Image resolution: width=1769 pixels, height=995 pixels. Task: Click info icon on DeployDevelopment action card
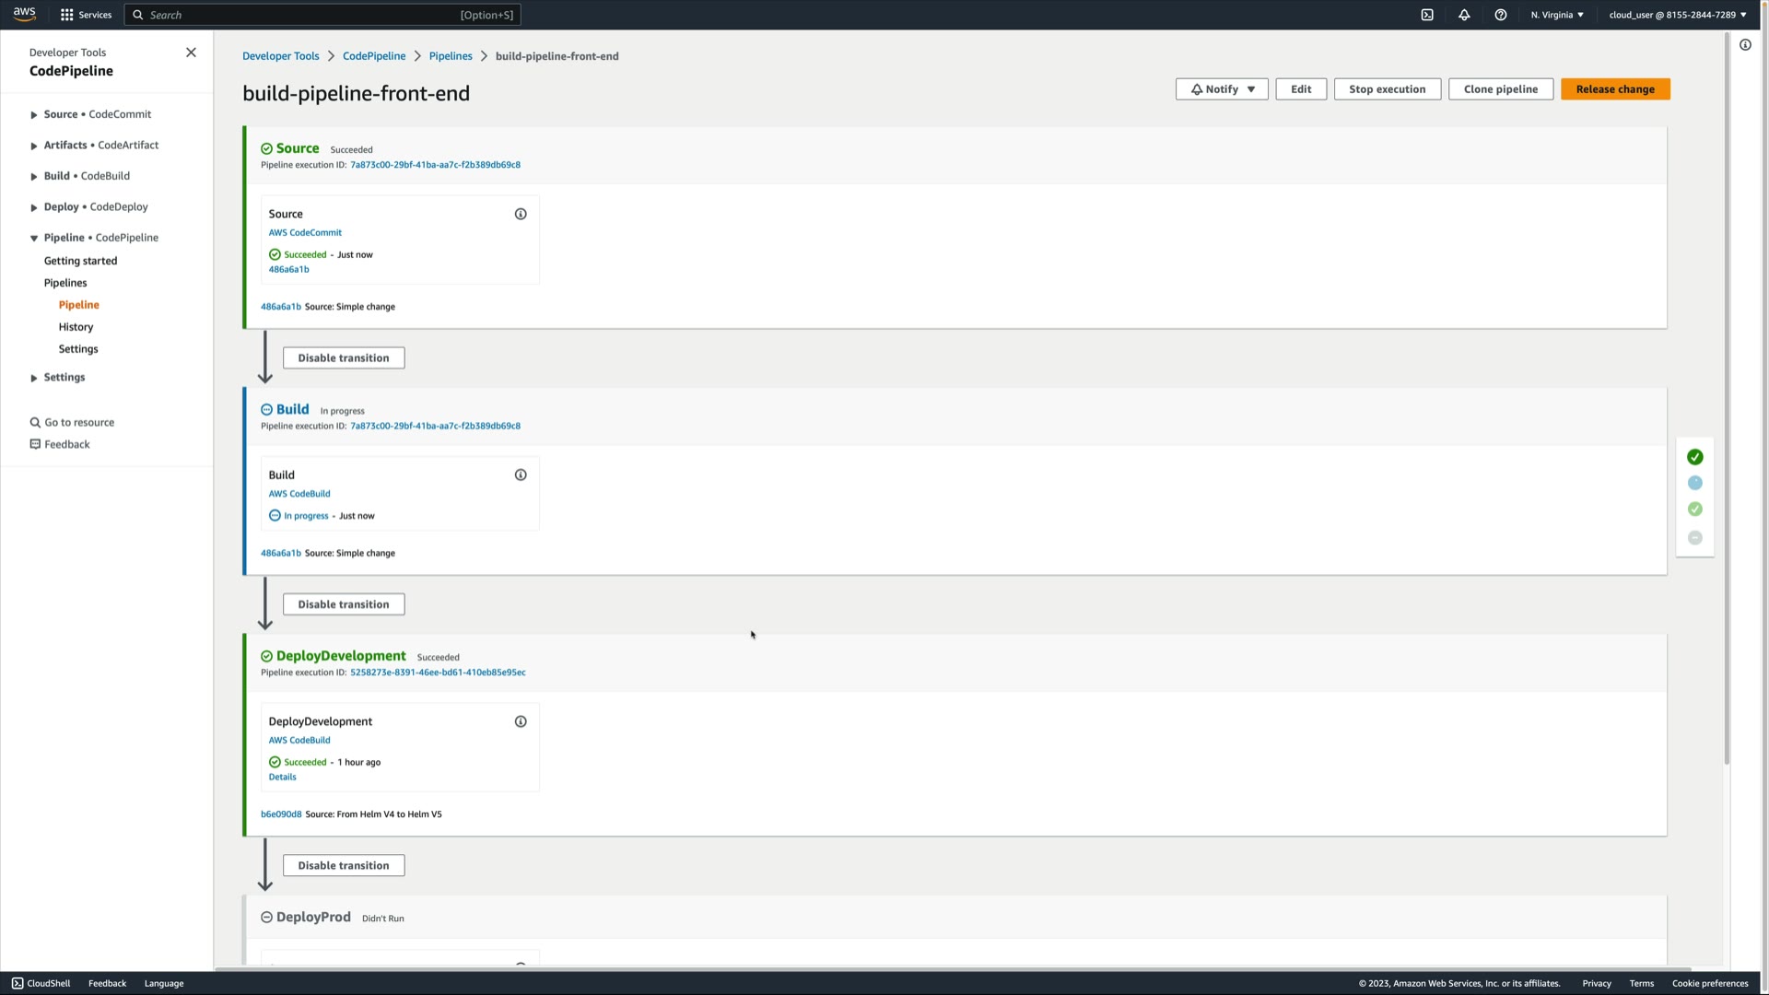(x=521, y=721)
